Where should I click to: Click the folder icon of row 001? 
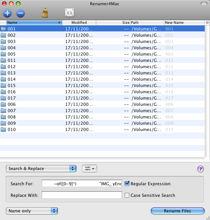[3, 29]
